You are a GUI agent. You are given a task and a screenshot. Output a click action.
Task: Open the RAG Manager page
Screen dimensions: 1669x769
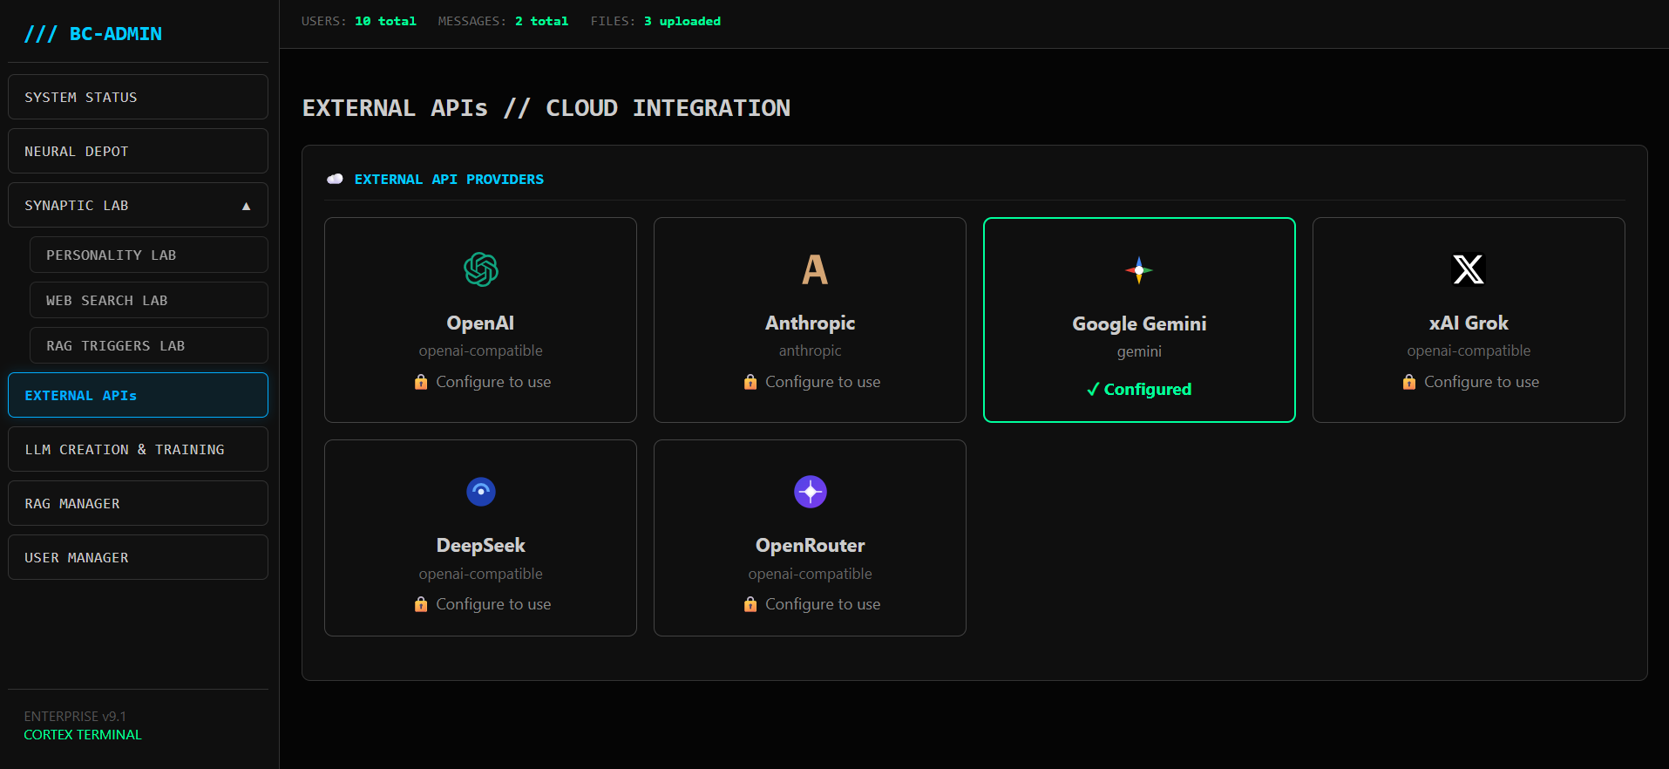click(138, 503)
